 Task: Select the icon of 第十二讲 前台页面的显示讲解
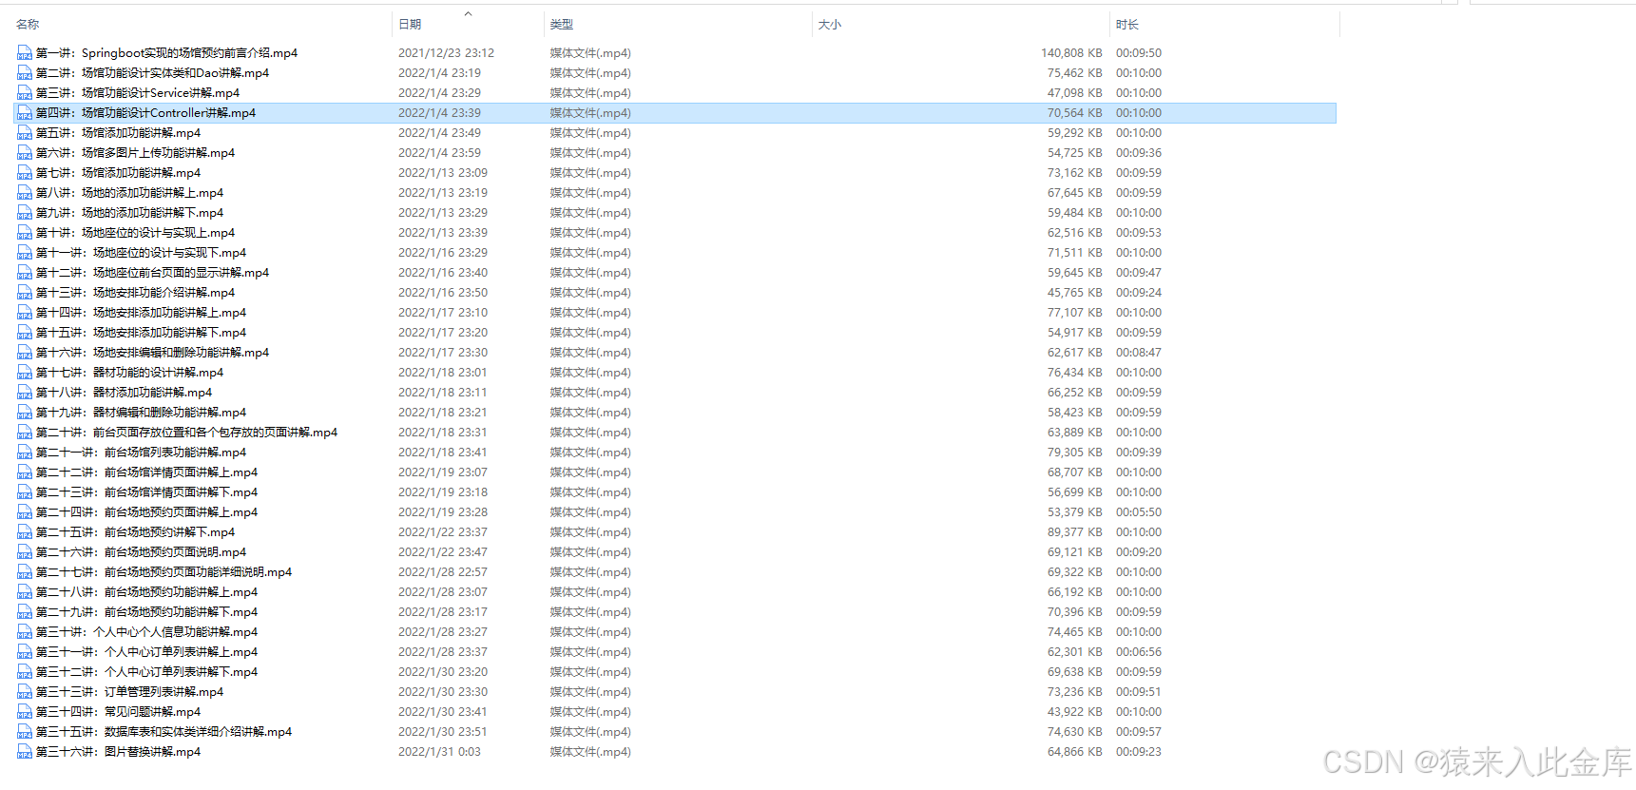click(25, 273)
